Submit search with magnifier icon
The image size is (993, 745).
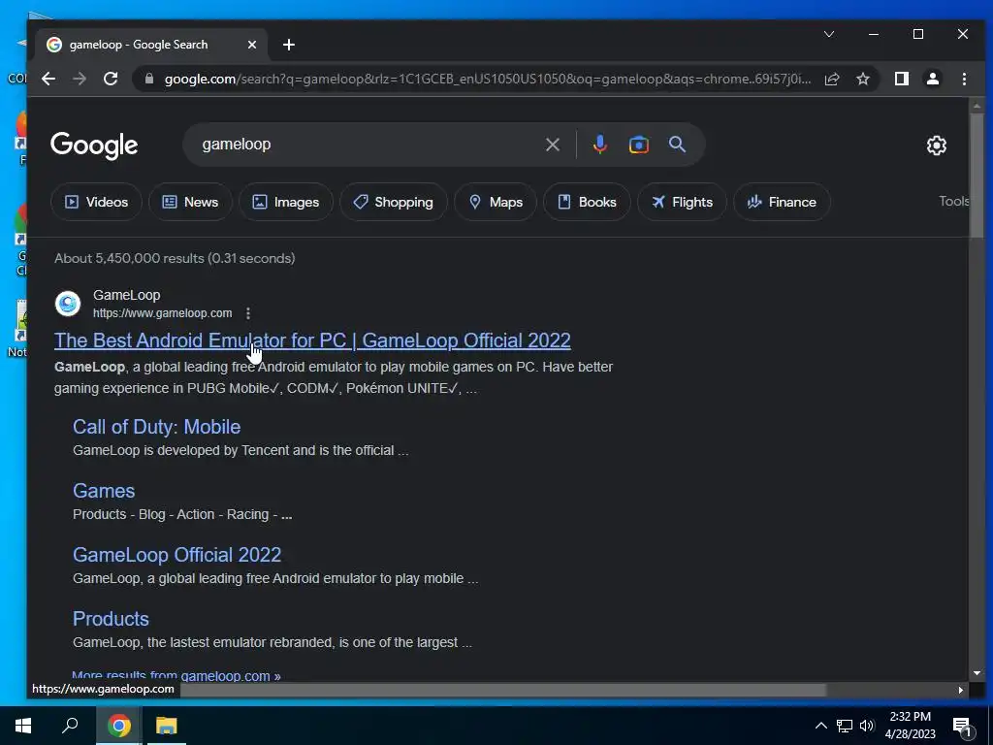[x=677, y=145]
